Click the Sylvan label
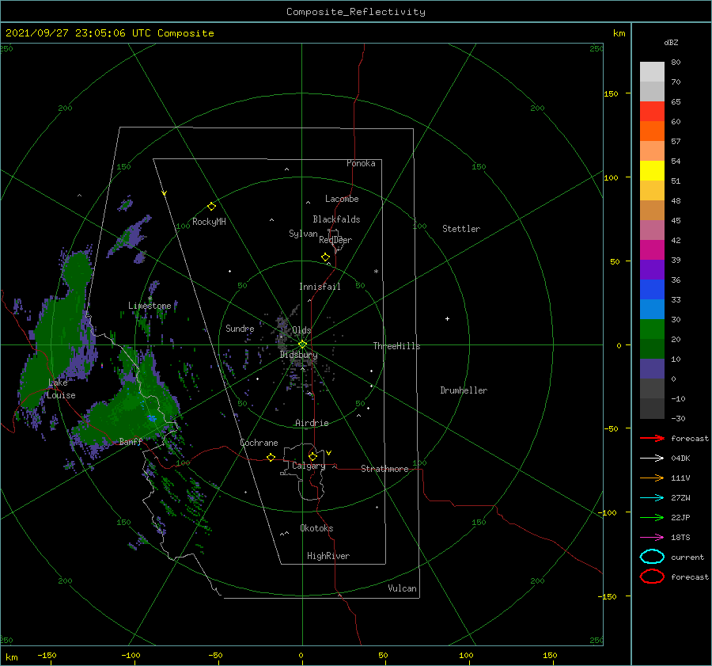Viewport: 712px width, 666px height. click(x=303, y=234)
